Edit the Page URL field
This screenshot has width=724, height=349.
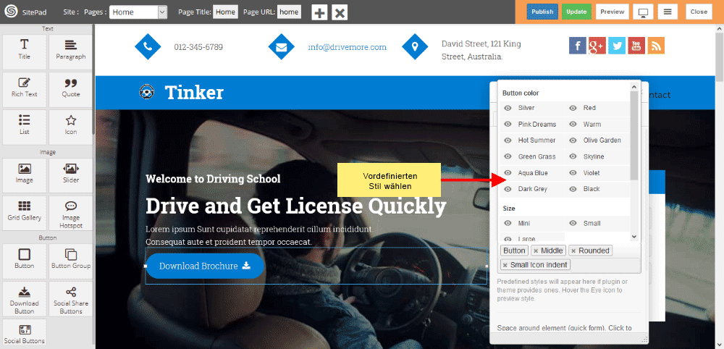(289, 12)
